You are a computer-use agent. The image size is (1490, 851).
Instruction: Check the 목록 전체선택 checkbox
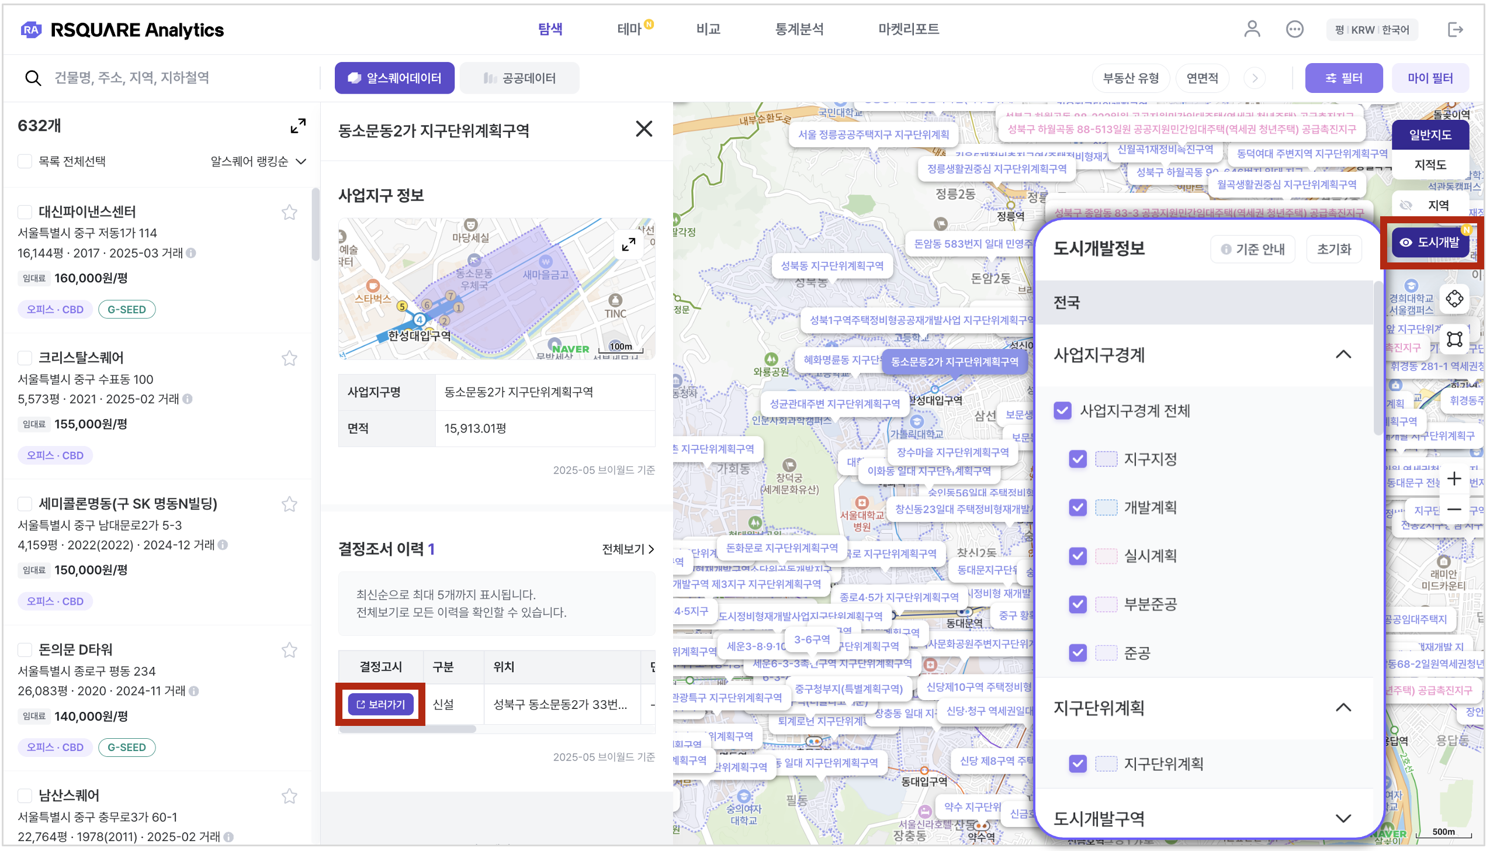pos(25,161)
